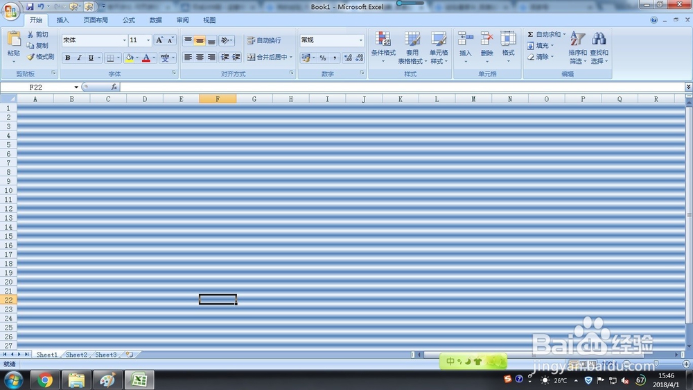
Task: Click the text orientation icon
Action: click(225, 40)
